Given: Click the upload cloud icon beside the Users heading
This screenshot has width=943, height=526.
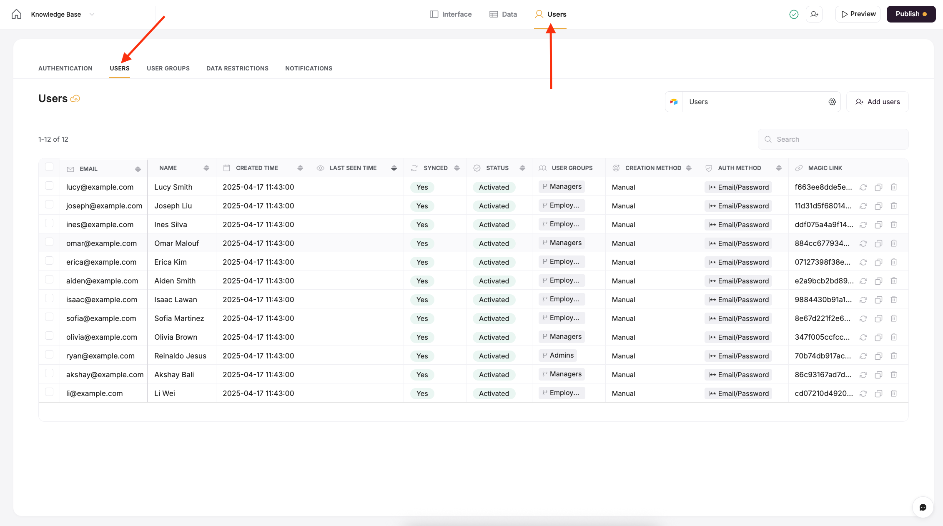Looking at the screenshot, I should click(75, 99).
